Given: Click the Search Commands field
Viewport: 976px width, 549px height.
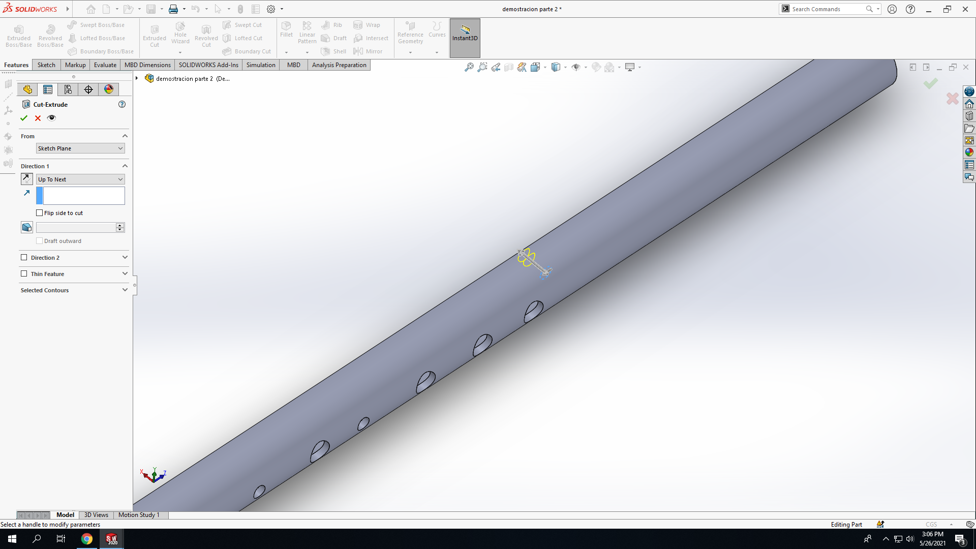Looking at the screenshot, I should pyautogui.click(x=828, y=9).
